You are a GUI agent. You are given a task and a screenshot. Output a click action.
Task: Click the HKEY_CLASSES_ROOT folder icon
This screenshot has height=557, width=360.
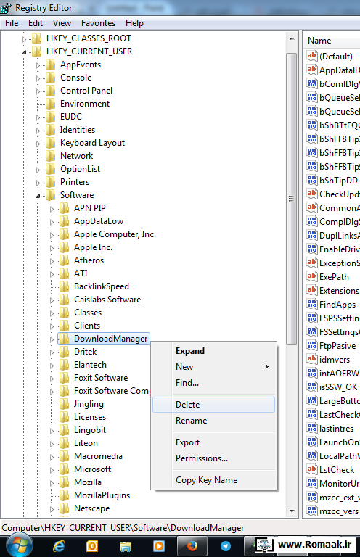point(36,38)
